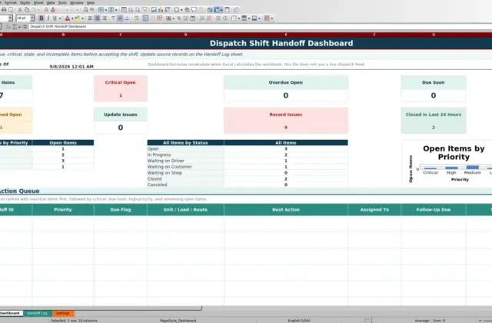Toggle Center Horizontally alignment
Image resolution: width=492 pixels, height=323 pixels.
pyautogui.click(x=98, y=18)
